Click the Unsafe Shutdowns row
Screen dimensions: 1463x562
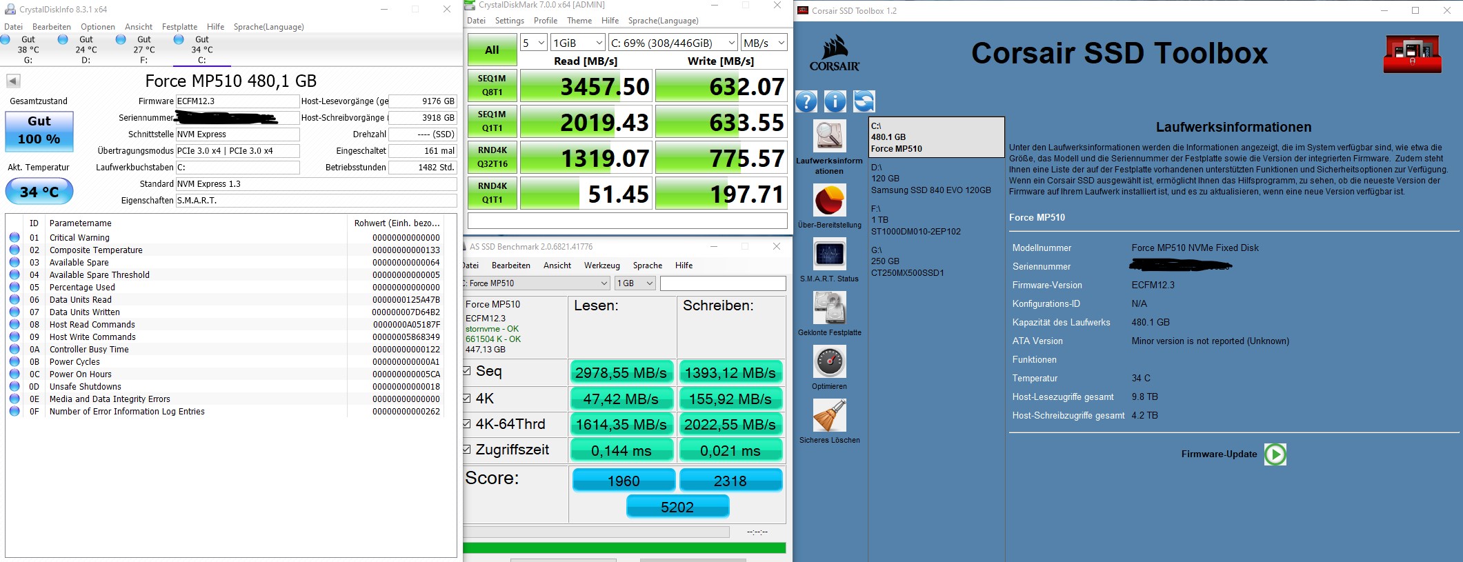225,387
